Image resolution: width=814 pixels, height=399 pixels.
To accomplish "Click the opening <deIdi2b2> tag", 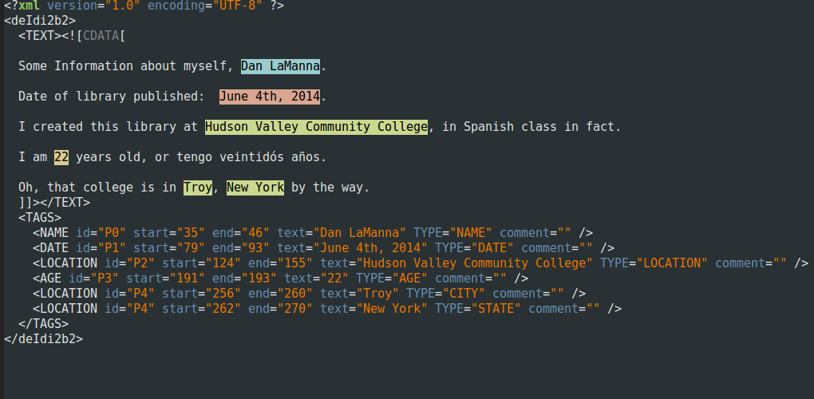I will (x=40, y=21).
